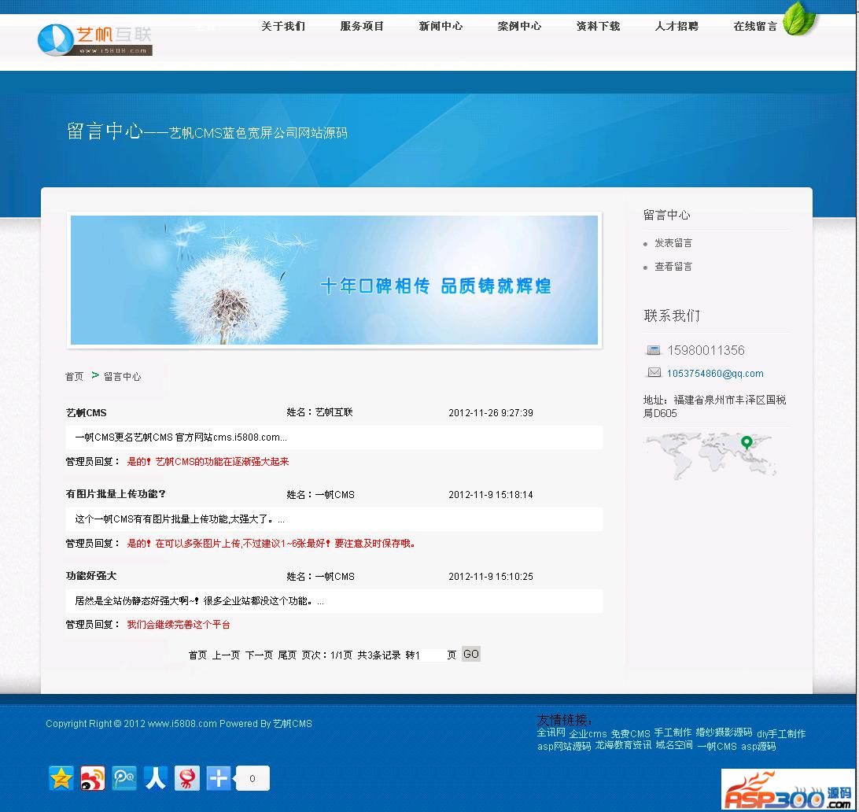This screenshot has height=812, width=859.
Task: Open 1053754860@qq.com email link
Action: pyautogui.click(x=715, y=374)
